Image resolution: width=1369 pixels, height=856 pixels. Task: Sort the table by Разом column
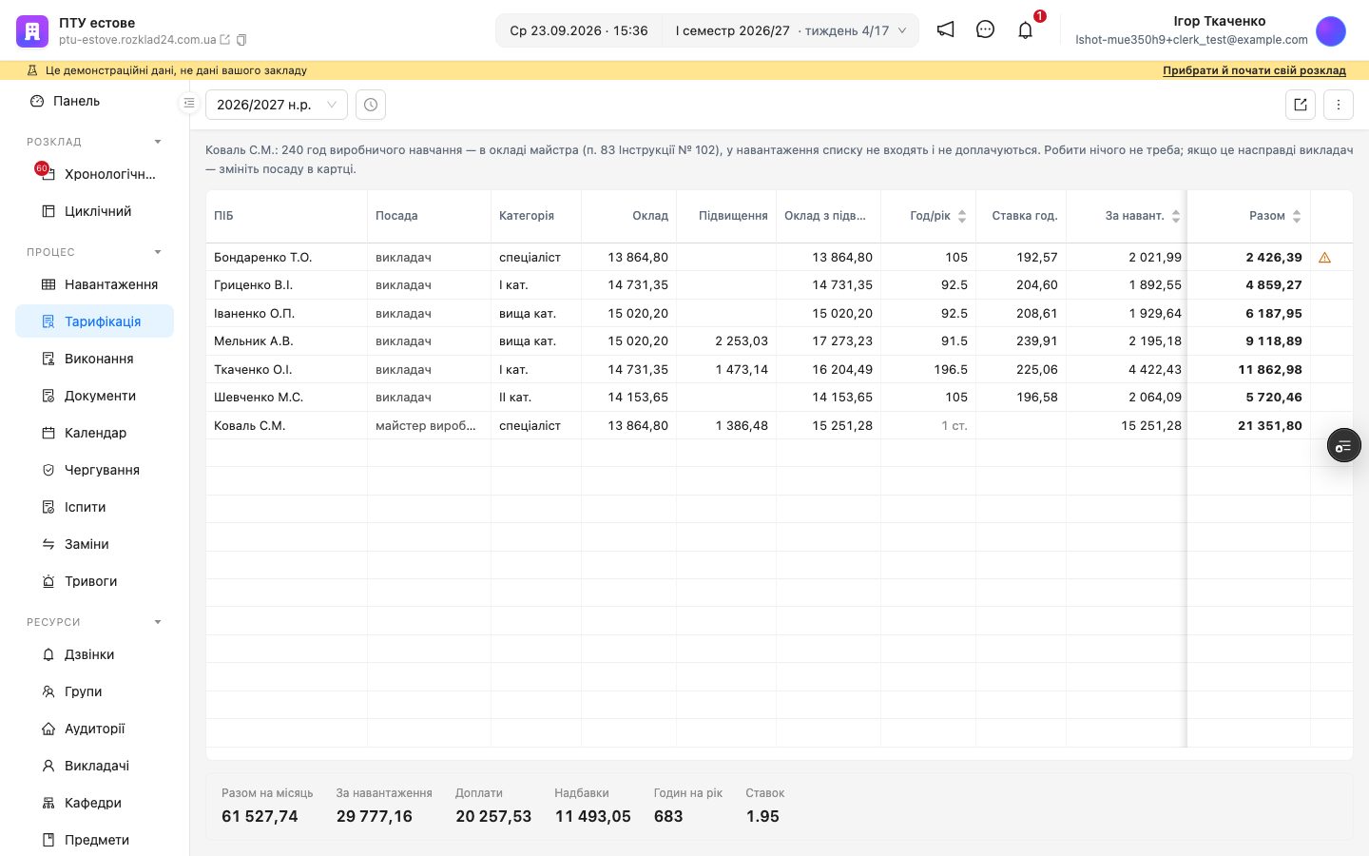click(x=1297, y=216)
